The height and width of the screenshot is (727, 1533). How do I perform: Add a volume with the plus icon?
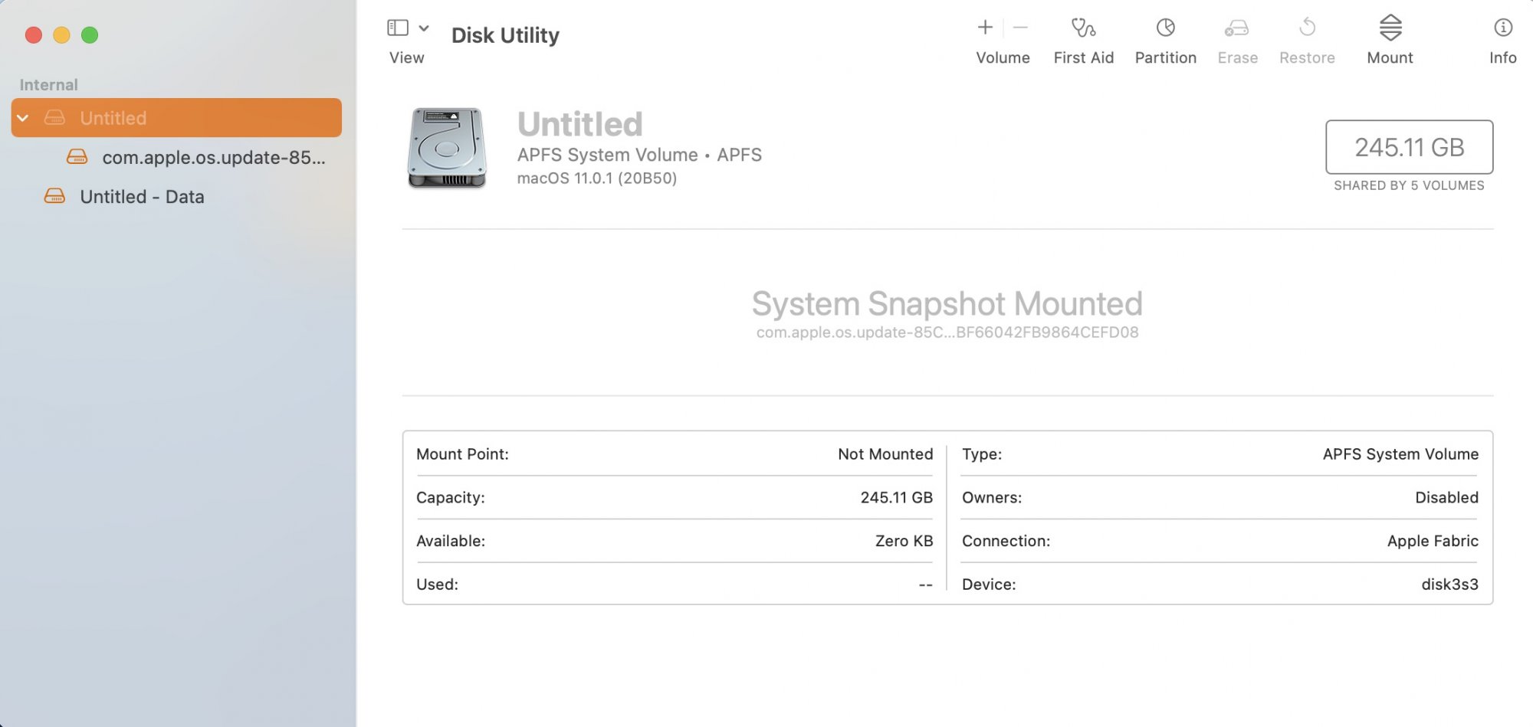click(985, 28)
